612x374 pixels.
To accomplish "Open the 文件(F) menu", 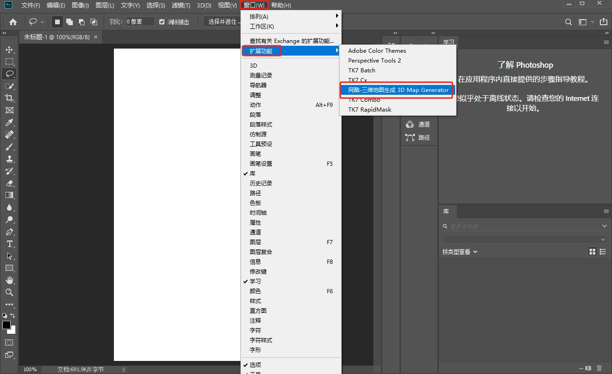I will point(30,5).
